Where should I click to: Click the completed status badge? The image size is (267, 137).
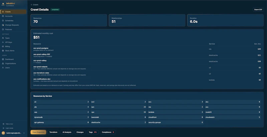55,10
